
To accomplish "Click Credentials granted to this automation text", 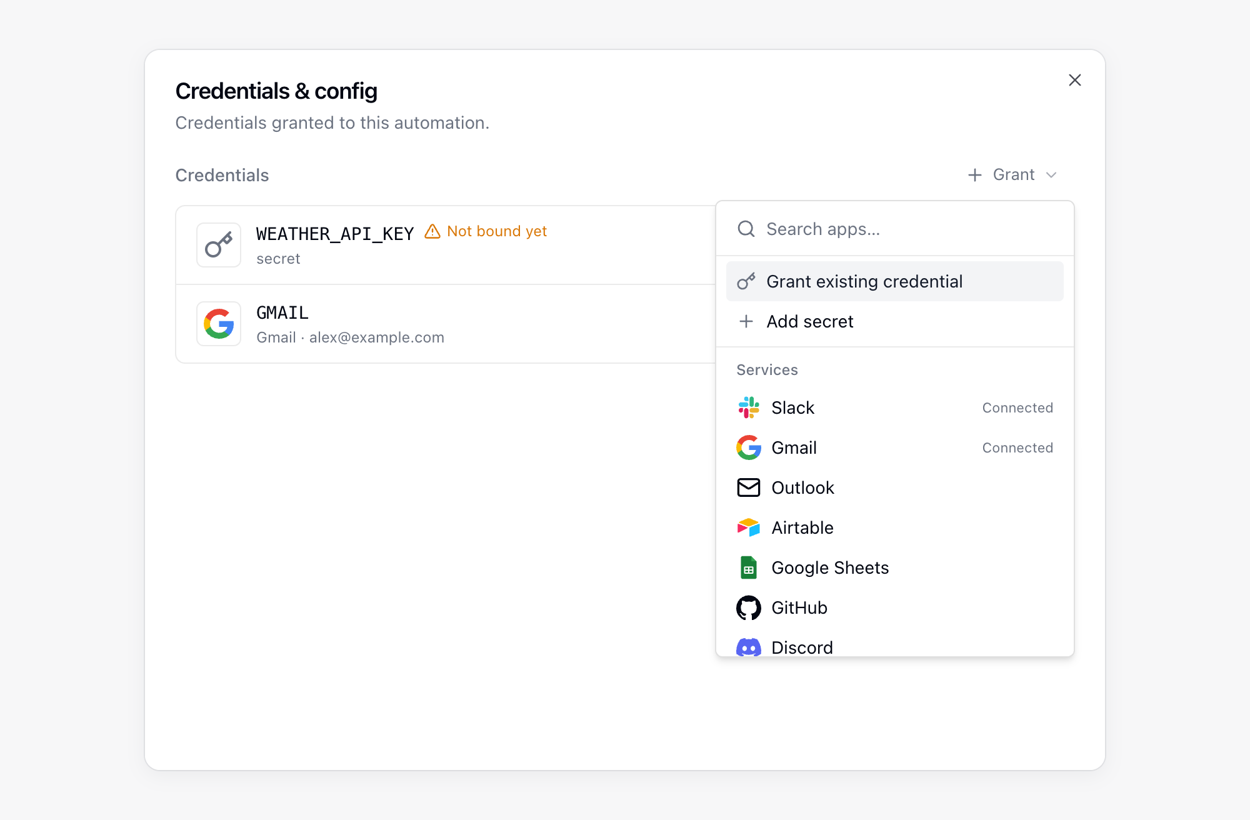I will pos(332,123).
